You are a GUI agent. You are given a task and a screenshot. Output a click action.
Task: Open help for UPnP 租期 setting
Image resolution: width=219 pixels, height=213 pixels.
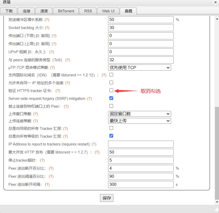tap(51, 52)
